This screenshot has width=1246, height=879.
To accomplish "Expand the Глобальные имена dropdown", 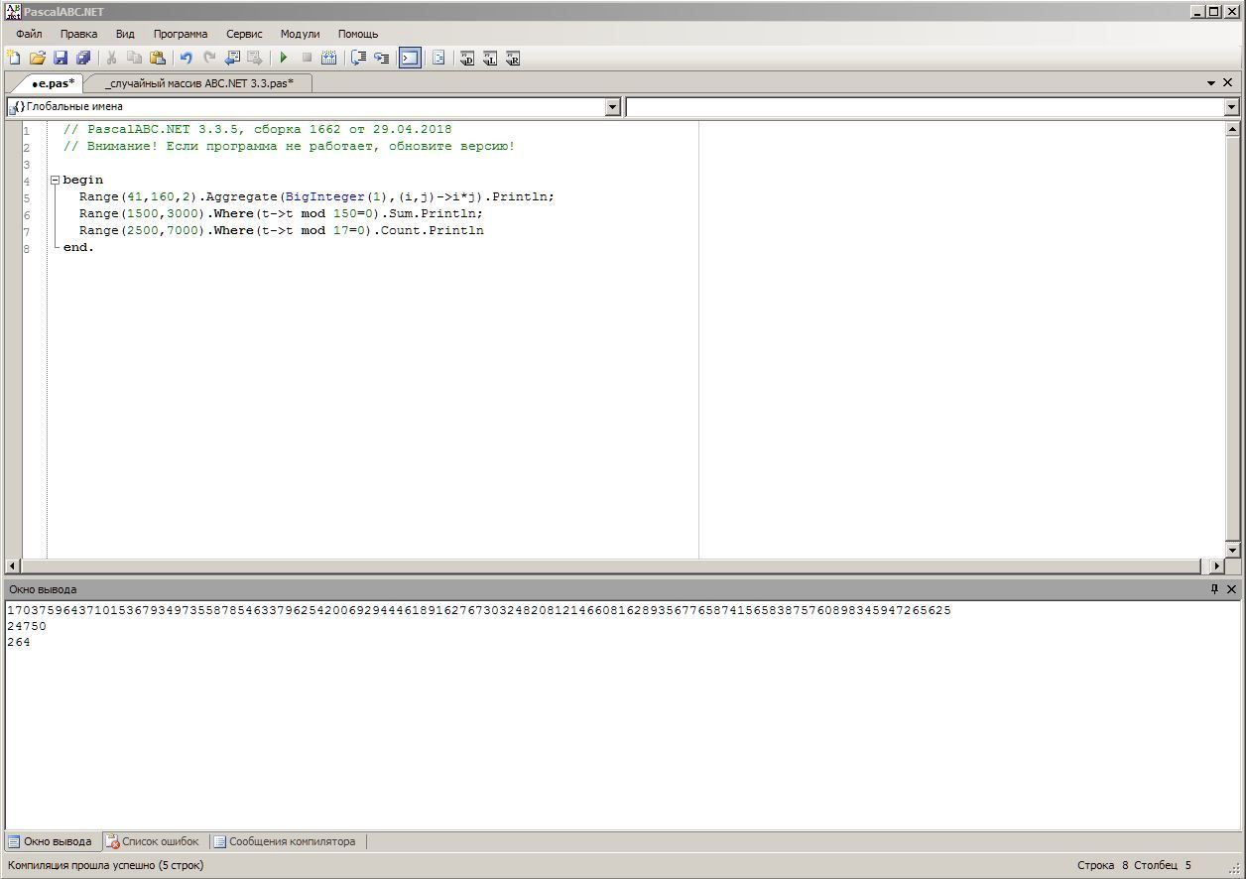I will click(x=612, y=107).
